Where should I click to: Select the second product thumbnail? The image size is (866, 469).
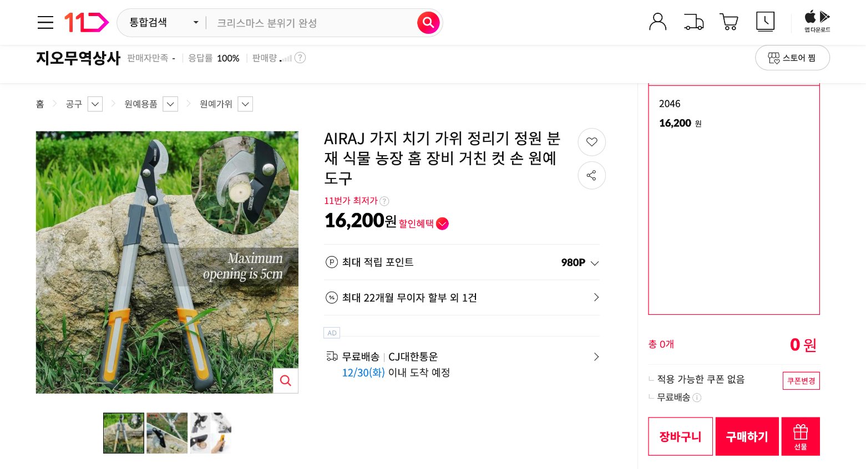(x=167, y=433)
